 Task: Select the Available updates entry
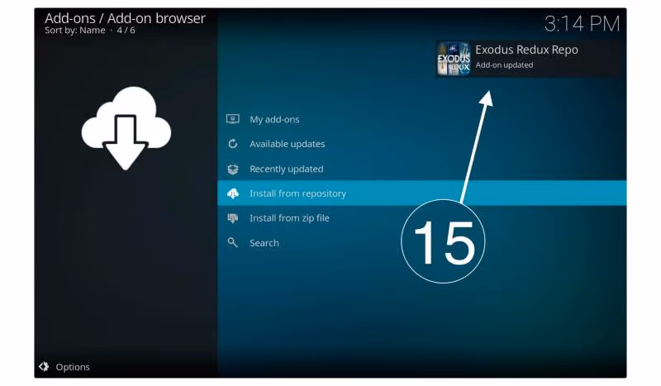[287, 144]
